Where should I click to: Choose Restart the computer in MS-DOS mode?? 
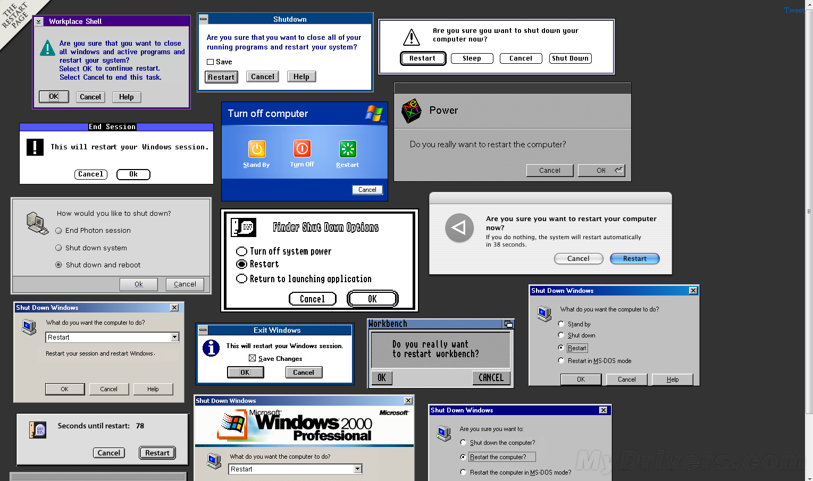463,472
